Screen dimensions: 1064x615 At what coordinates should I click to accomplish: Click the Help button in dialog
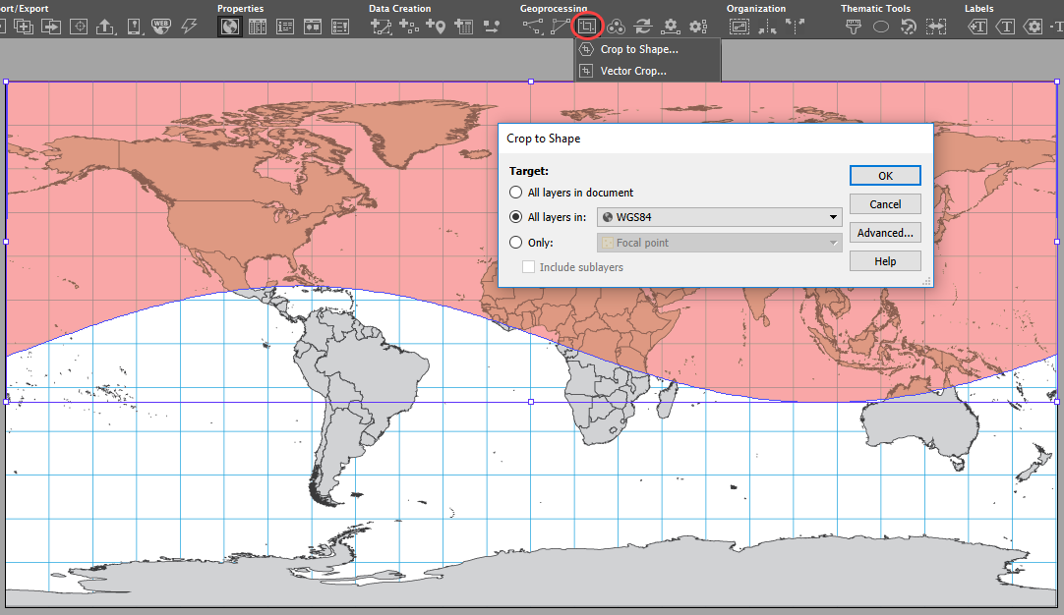click(885, 261)
